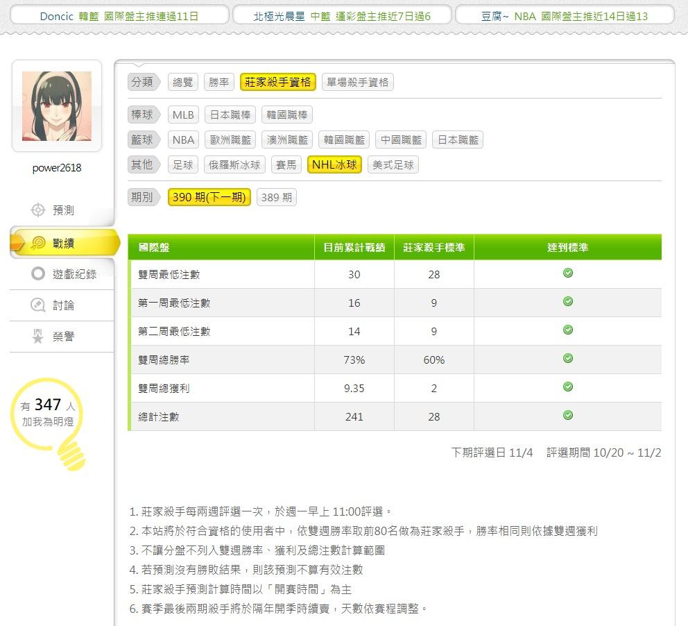Image resolution: width=688 pixels, height=626 pixels.
Task: Click the green check in 雙周總獲利 row
Action: (568, 387)
